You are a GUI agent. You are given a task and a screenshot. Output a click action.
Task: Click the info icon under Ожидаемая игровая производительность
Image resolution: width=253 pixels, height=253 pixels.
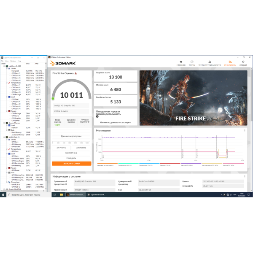coord(97,116)
